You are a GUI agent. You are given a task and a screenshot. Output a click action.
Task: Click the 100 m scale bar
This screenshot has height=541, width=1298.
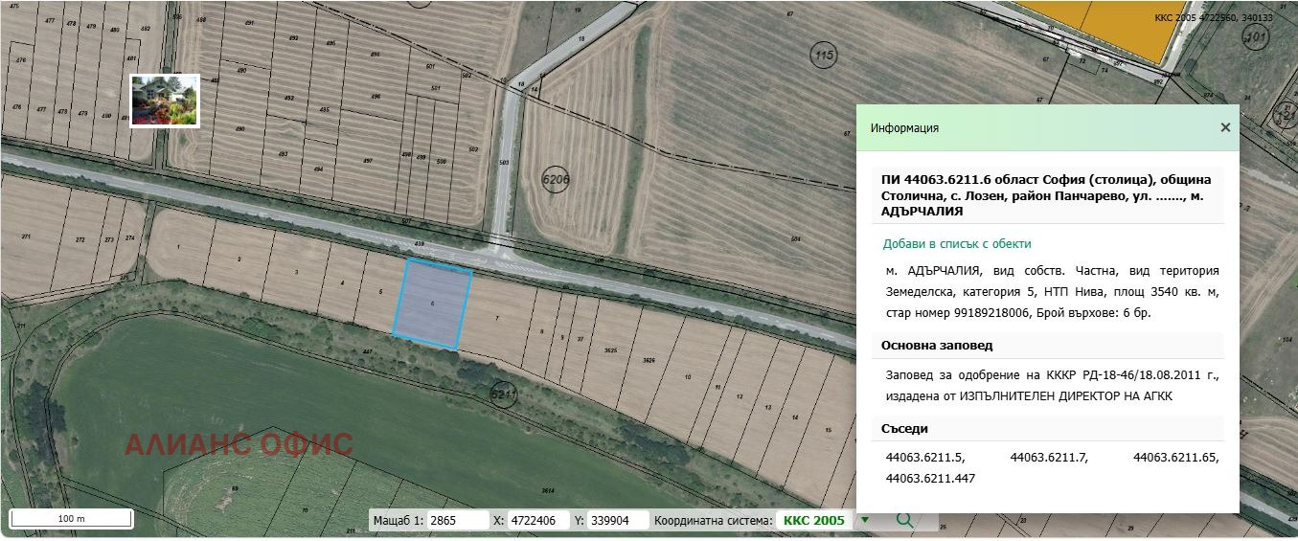click(72, 519)
